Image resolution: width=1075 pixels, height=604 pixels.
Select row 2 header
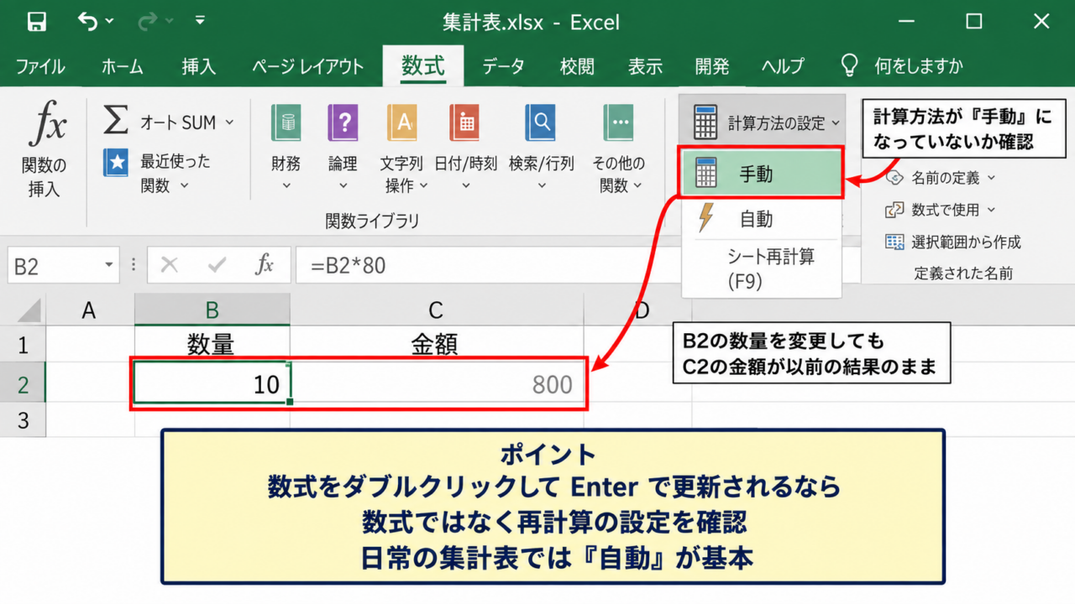(23, 384)
